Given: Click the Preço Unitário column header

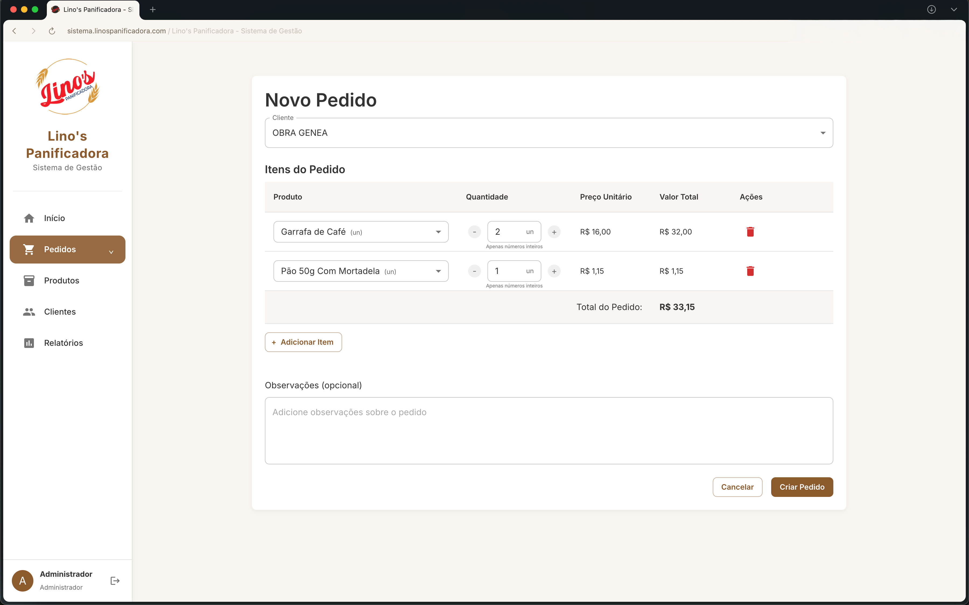Looking at the screenshot, I should coord(605,197).
